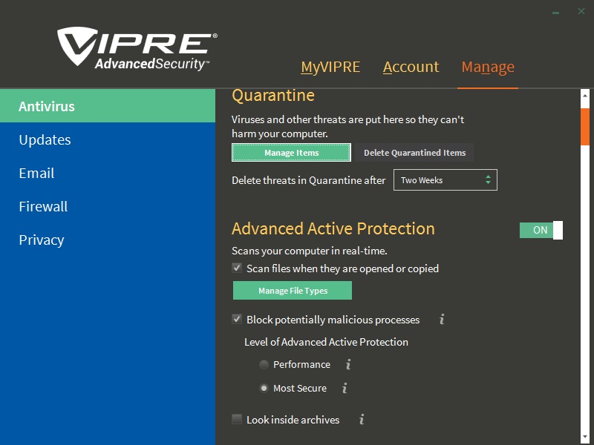This screenshot has height=445, width=594.
Task: Click the scrollbar down arrow
Action: [x=585, y=436]
